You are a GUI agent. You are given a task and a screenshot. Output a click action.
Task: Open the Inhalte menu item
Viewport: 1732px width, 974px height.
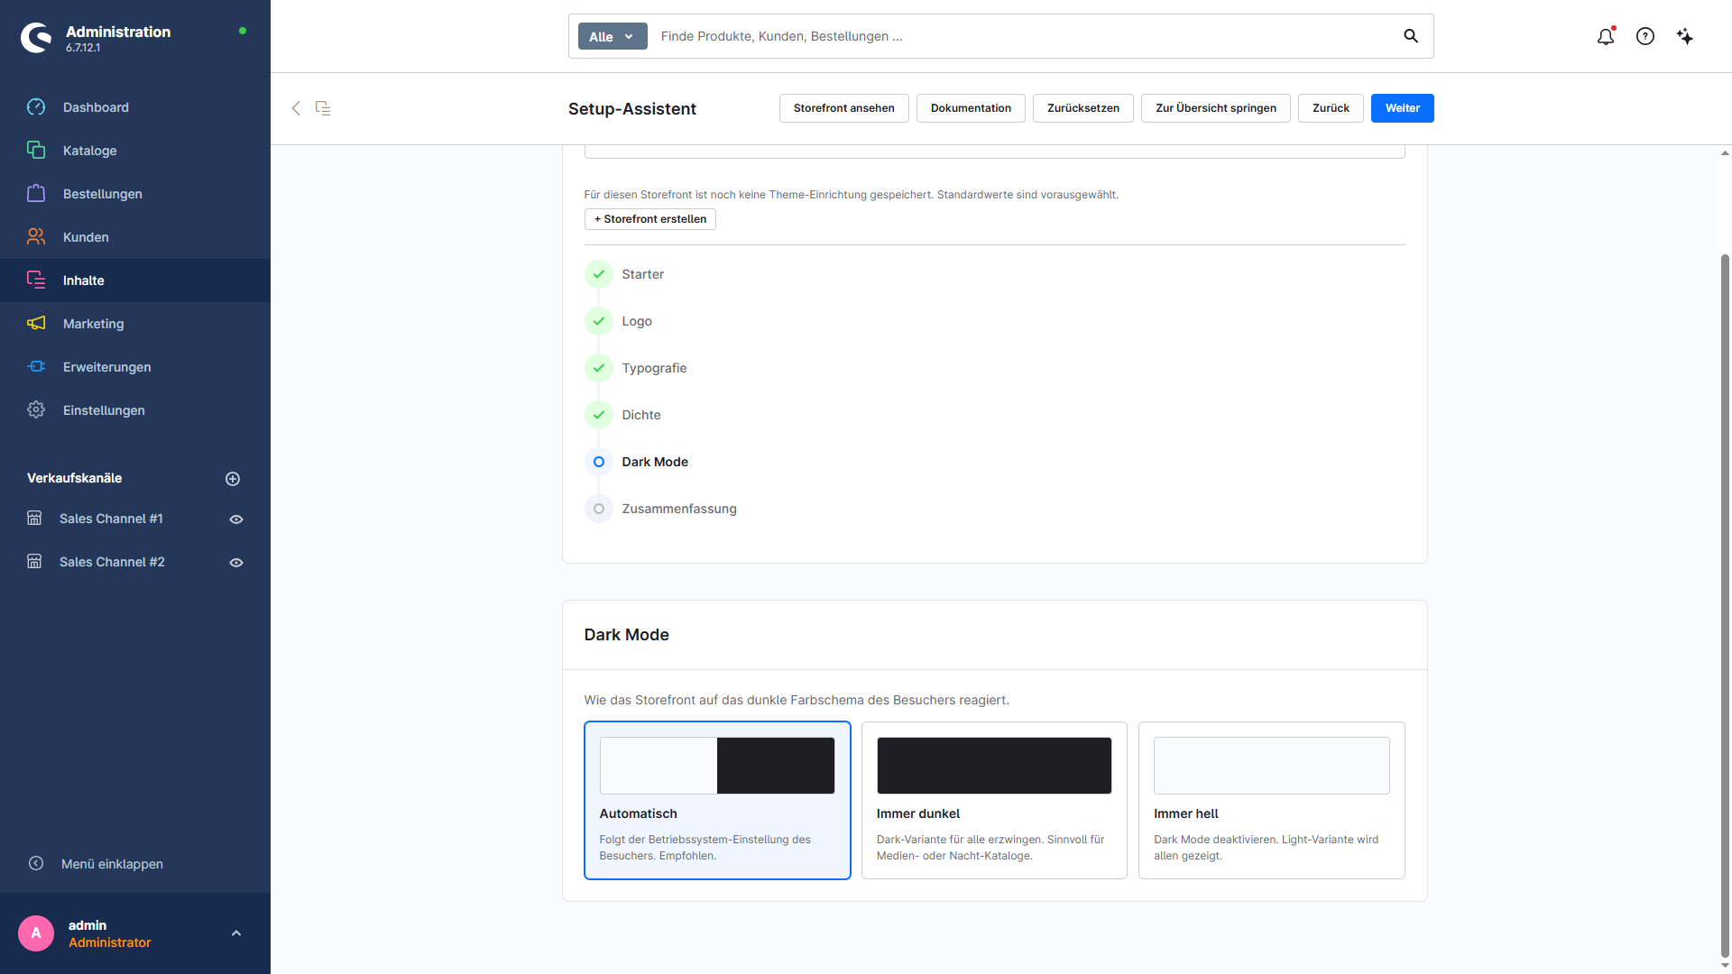point(135,280)
